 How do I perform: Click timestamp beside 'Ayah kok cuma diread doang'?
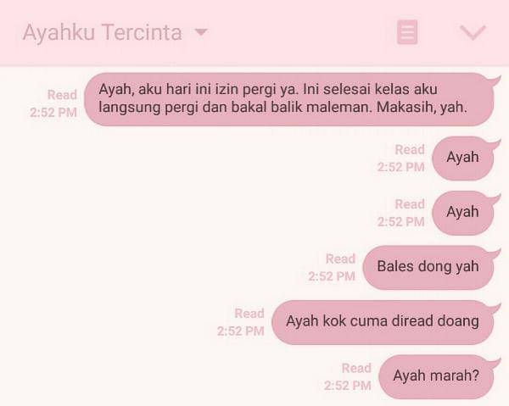point(241,331)
